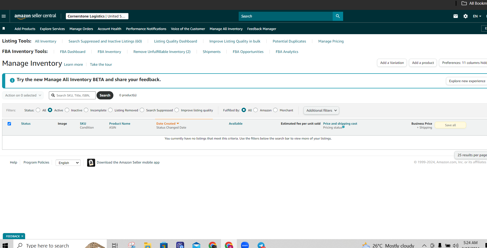Select Inactive status radio button
The image size is (487, 248).
tap(67, 110)
